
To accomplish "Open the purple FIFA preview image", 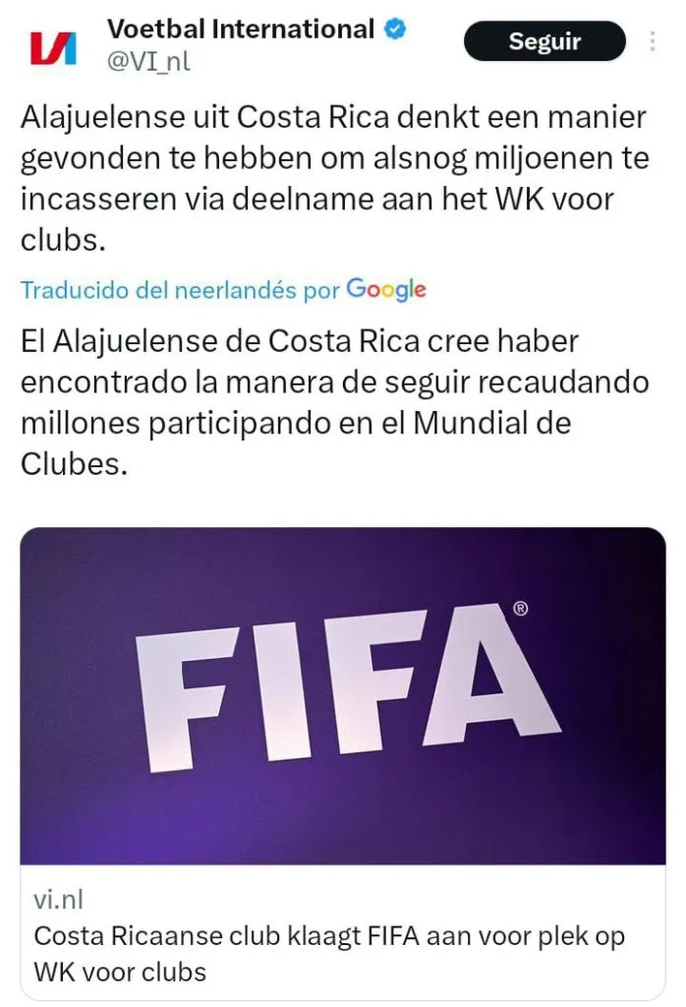I will coord(343,696).
